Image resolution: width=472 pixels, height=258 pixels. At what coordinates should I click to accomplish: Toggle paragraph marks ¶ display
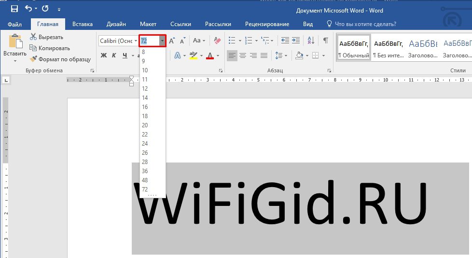[325, 41]
